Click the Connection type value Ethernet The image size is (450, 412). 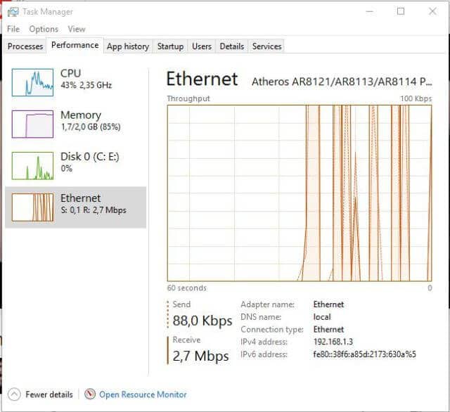pyautogui.click(x=328, y=329)
